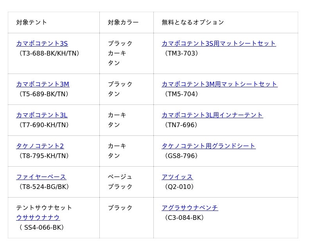Open the アグラサウナベンチ link
The width and height of the screenshot is (313, 250).
point(190,208)
